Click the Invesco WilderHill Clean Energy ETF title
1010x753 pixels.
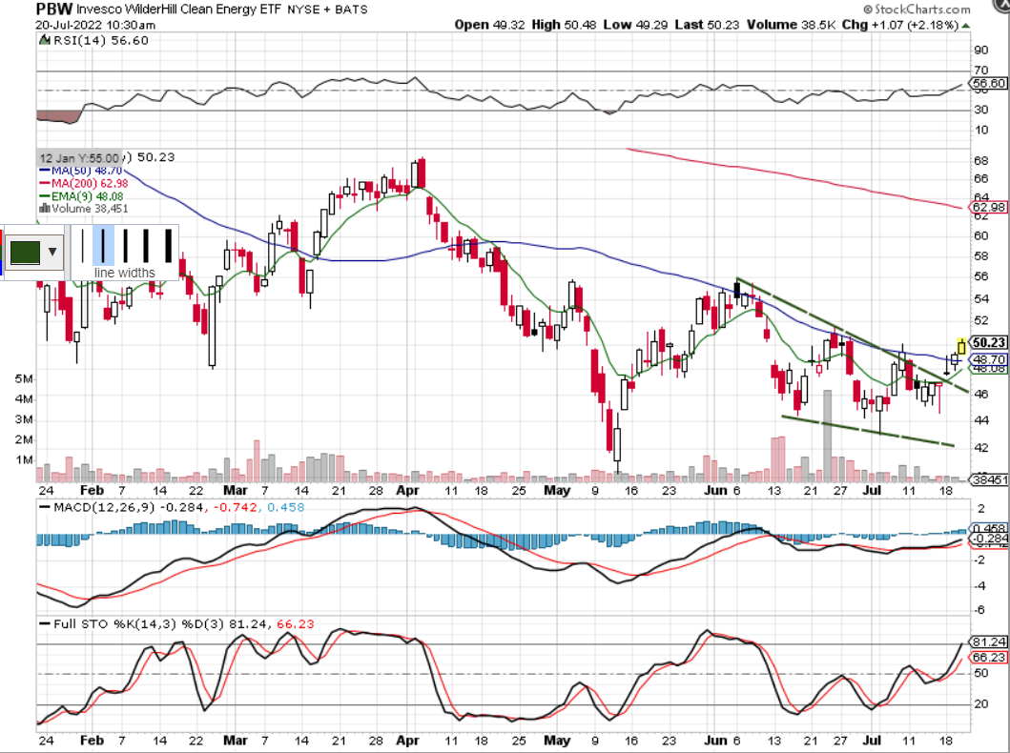(178, 9)
